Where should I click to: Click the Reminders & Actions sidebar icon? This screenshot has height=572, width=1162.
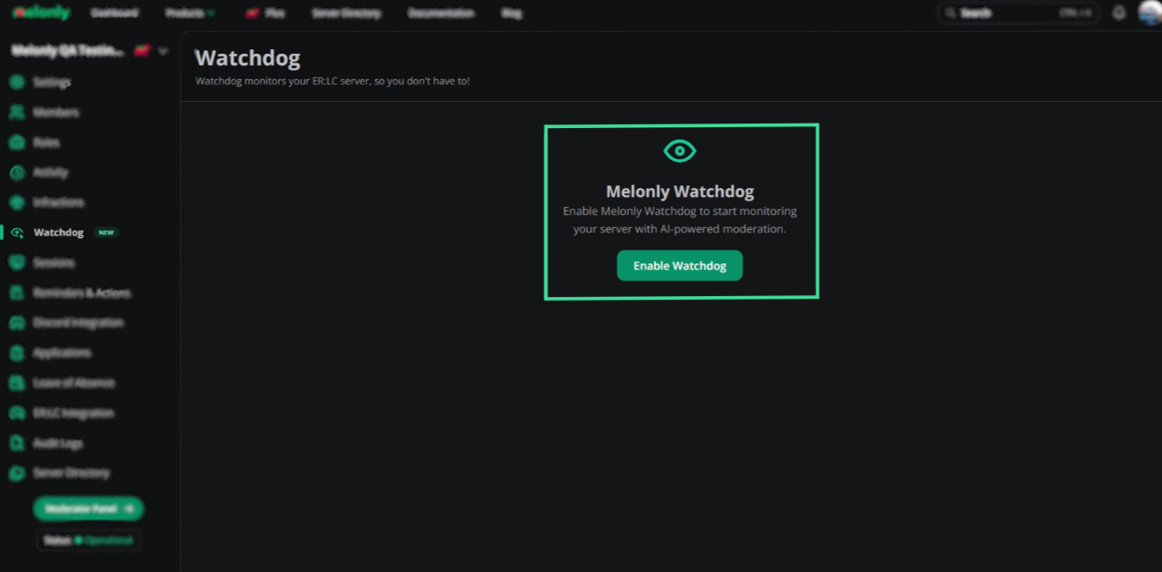pyautogui.click(x=16, y=292)
